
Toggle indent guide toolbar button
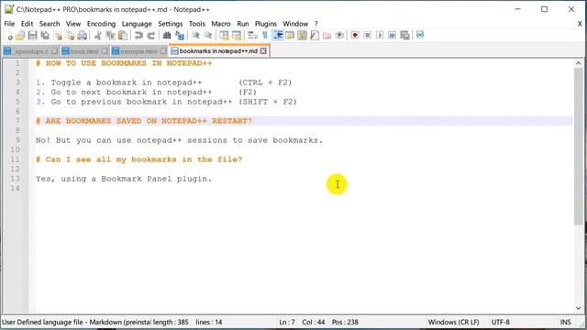[278, 36]
